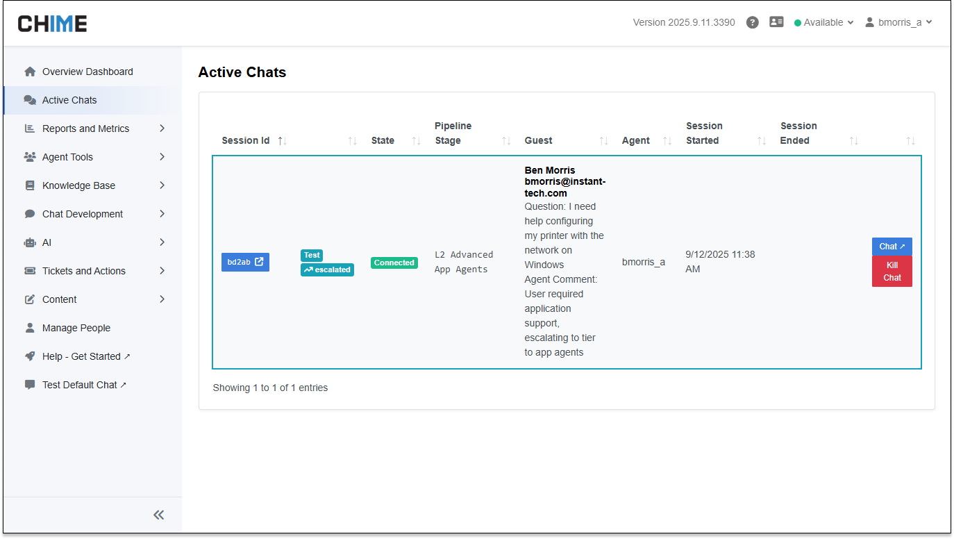
Task: Expand the Agent Tools chevron
Action: (x=162, y=157)
